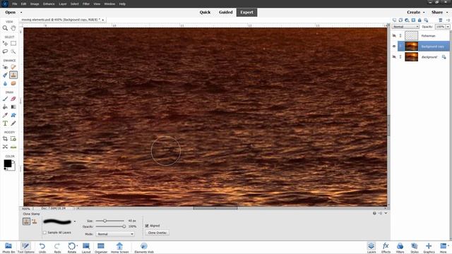The width and height of the screenshot is (452, 254).
Task: Select the Blur tool
Action: tap(5, 83)
